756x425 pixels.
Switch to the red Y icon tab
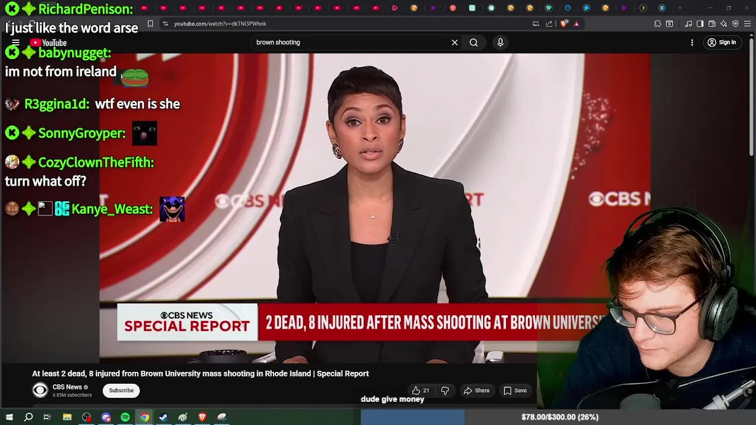click(x=452, y=8)
